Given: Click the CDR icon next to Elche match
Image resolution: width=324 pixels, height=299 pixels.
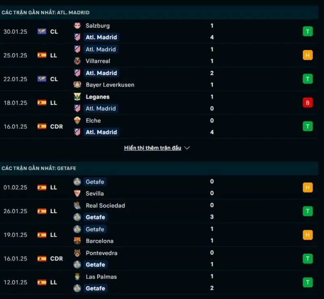Looking at the screenshot, I should click(41, 126).
